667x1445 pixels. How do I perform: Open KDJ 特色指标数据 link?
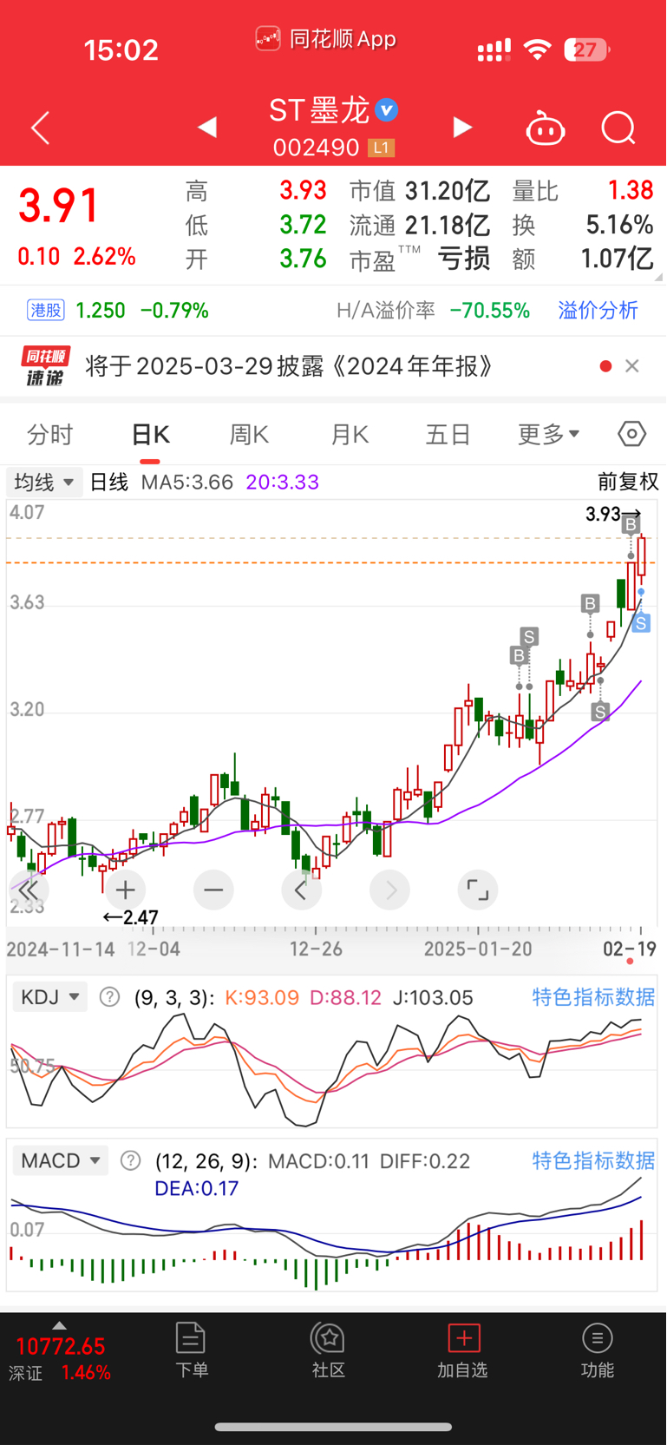pyautogui.click(x=593, y=997)
